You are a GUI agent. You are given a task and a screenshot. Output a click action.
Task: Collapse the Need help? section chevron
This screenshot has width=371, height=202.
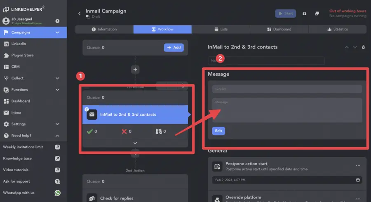click(x=57, y=136)
